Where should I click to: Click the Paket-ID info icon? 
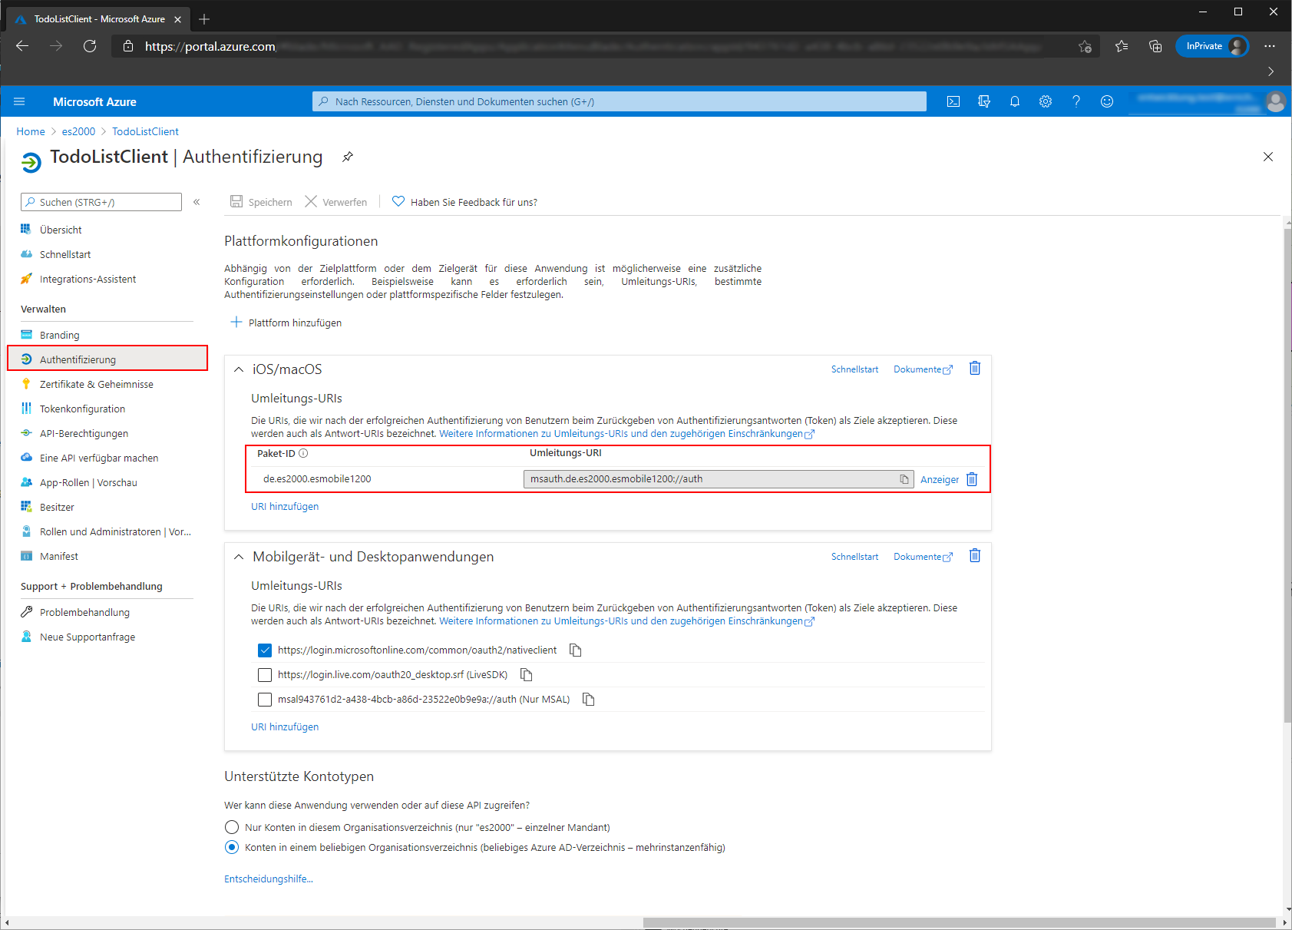(x=303, y=454)
